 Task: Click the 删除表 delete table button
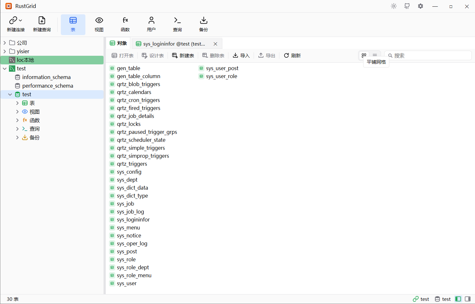pyautogui.click(x=213, y=55)
